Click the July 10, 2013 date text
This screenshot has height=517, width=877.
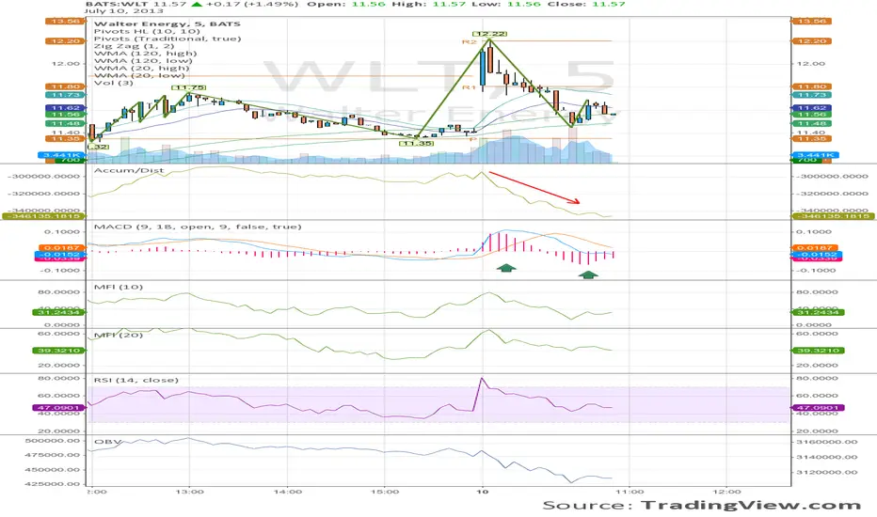pyautogui.click(x=124, y=11)
